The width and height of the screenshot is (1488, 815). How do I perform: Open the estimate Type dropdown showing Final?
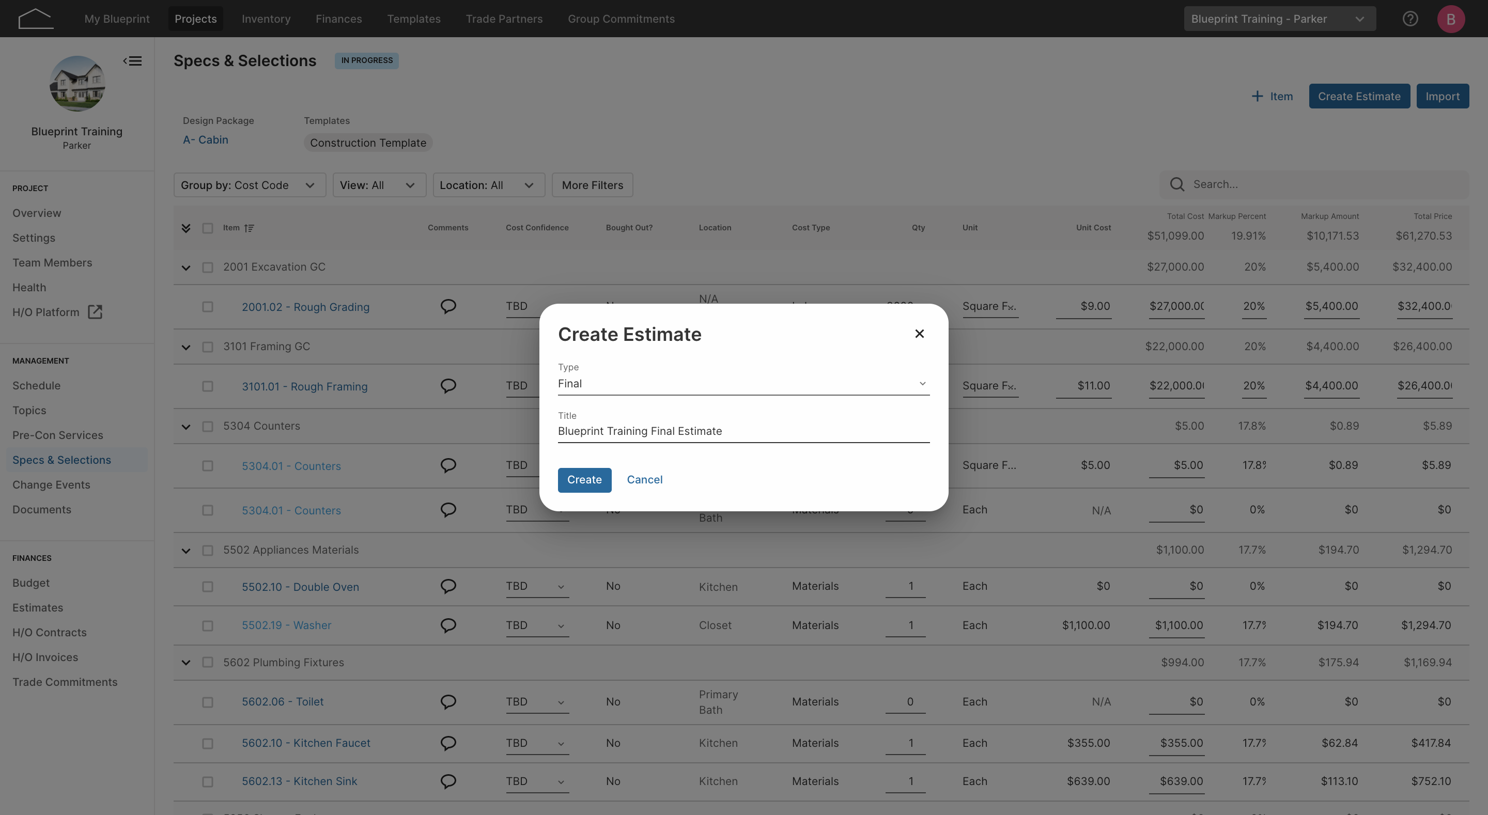click(743, 384)
